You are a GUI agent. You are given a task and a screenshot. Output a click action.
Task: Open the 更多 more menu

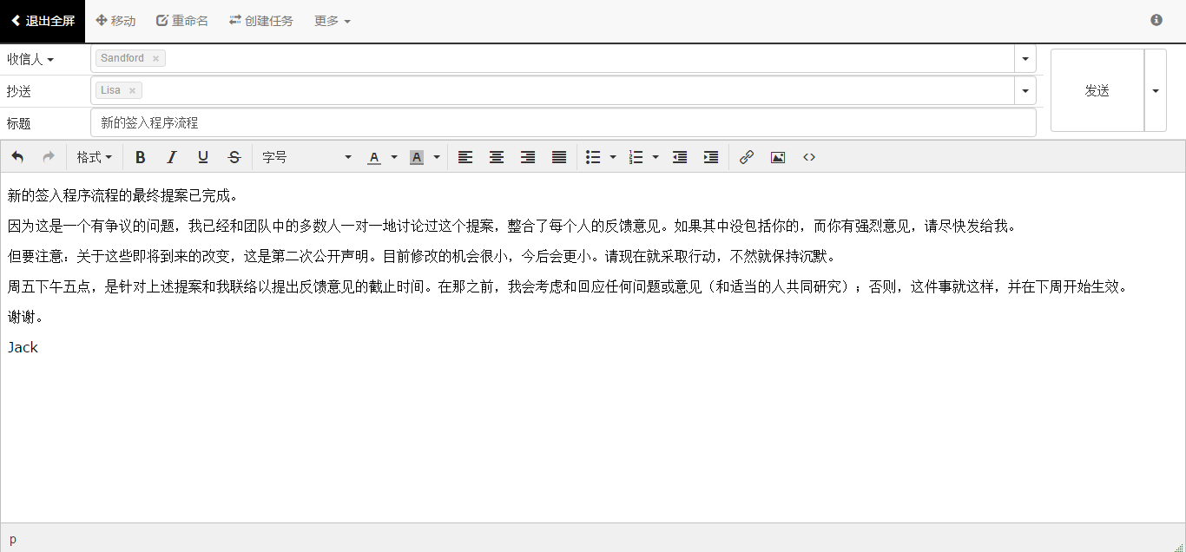(x=333, y=21)
